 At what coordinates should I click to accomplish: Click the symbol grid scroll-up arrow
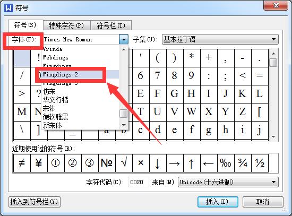coord(273,54)
